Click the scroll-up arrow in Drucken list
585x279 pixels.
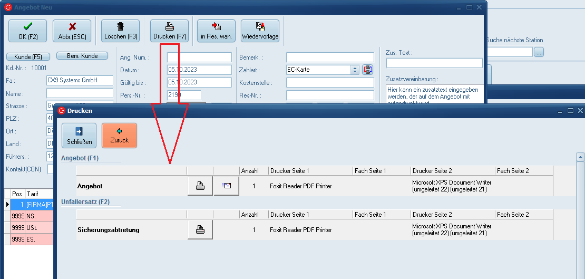(580, 157)
